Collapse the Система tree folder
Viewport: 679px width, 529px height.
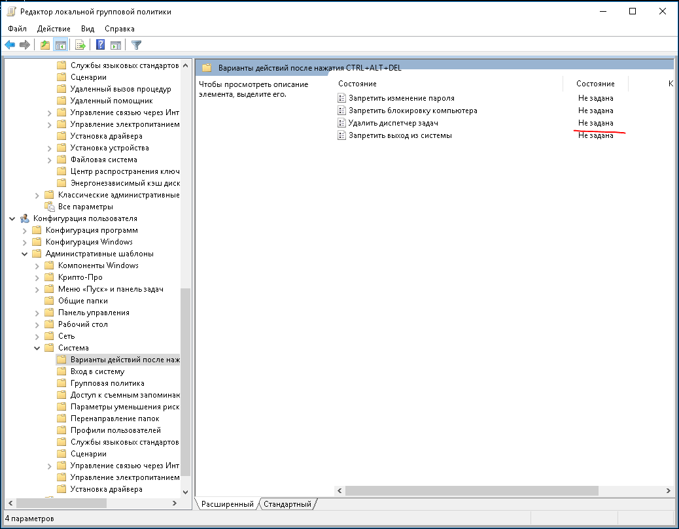(x=37, y=348)
